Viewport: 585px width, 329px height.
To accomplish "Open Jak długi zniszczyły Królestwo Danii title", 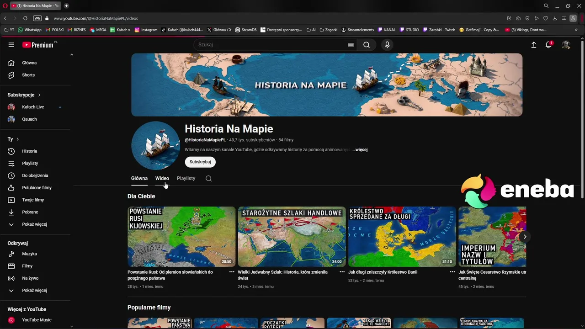I will (383, 272).
